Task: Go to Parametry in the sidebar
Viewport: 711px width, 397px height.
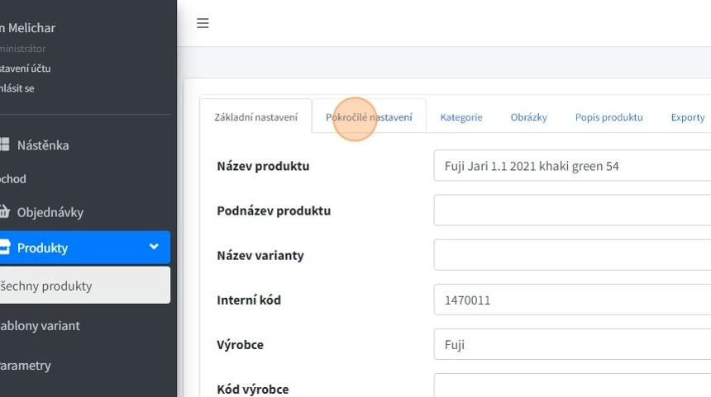Action: (25, 366)
